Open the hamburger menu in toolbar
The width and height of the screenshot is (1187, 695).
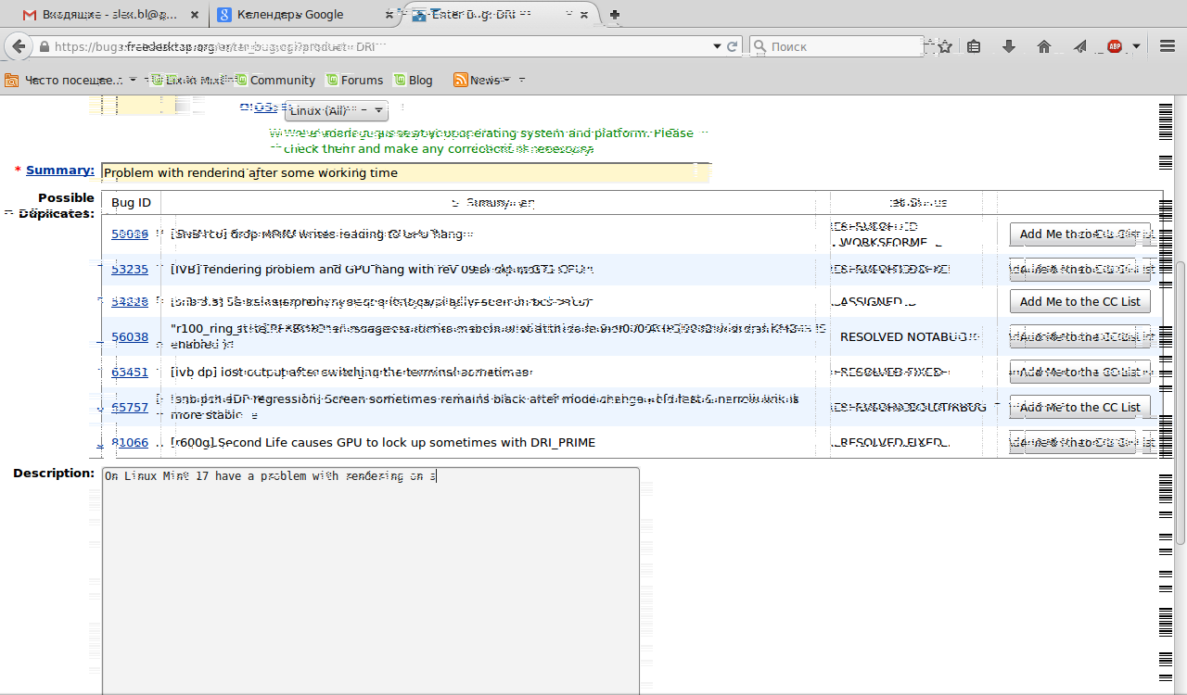tap(1168, 46)
